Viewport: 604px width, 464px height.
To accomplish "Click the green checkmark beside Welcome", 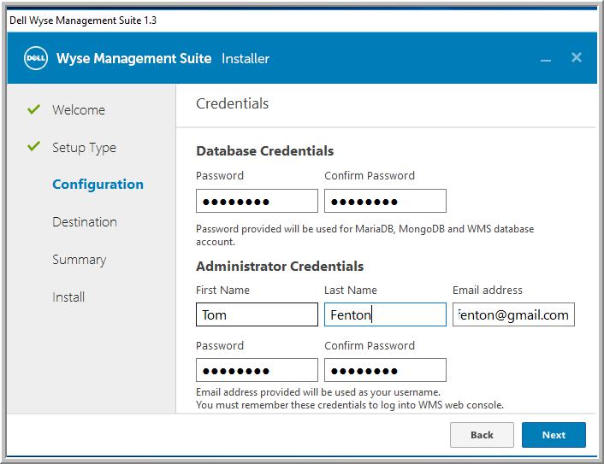I will pos(34,109).
